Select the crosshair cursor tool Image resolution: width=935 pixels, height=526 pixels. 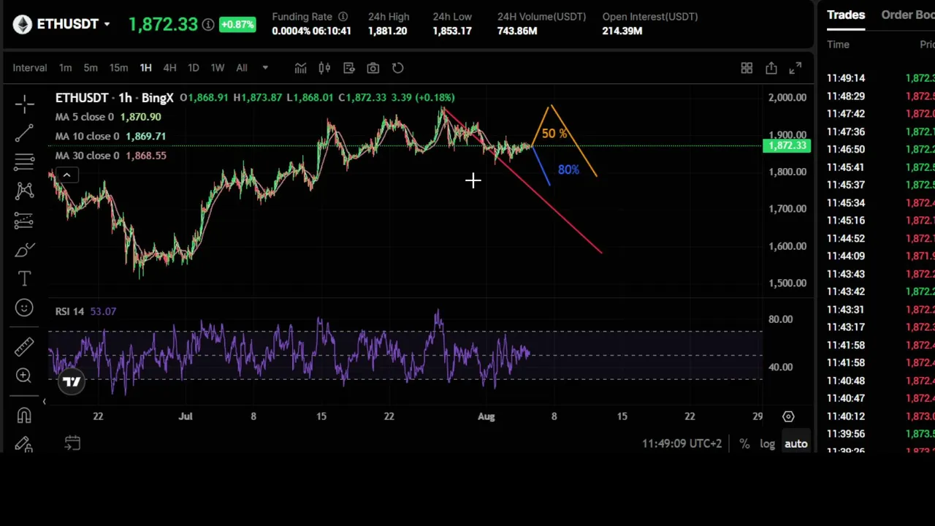[24, 104]
